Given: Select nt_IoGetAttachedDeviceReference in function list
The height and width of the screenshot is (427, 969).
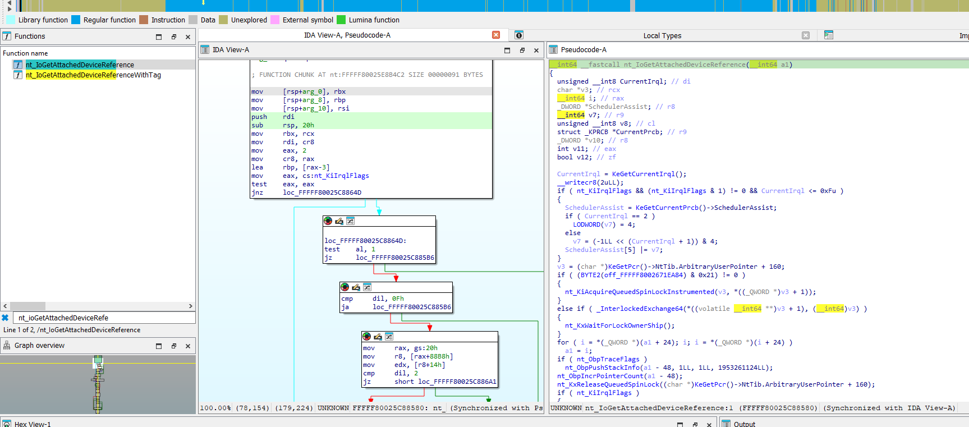Looking at the screenshot, I should coord(80,65).
